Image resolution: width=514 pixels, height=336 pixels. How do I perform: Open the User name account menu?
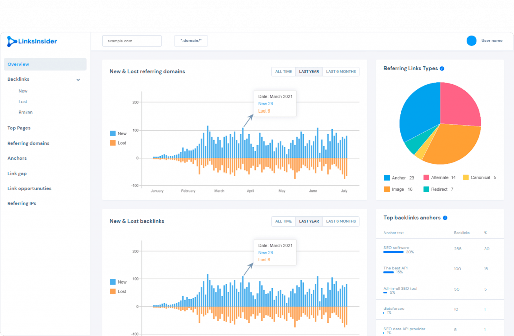pyautogui.click(x=492, y=41)
